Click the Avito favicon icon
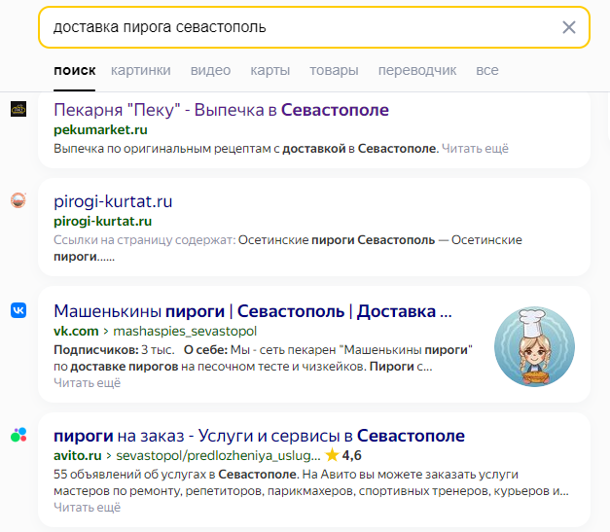The height and width of the screenshot is (532, 610). click(x=18, y=435)
